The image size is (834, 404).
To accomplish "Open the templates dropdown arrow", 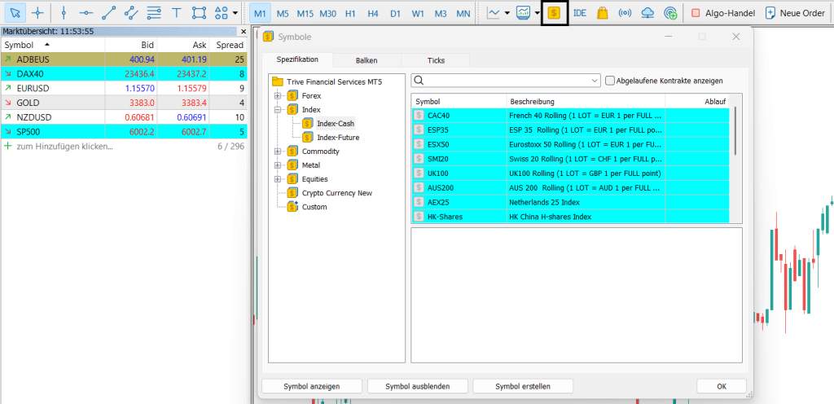I will click(x=537, y=13).
